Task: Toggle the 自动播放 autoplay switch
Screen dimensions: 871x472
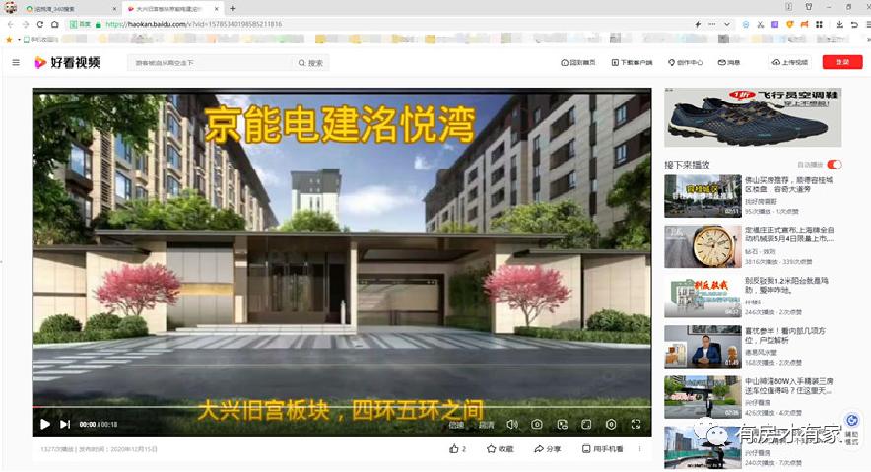Action: [x=835, y=165]
